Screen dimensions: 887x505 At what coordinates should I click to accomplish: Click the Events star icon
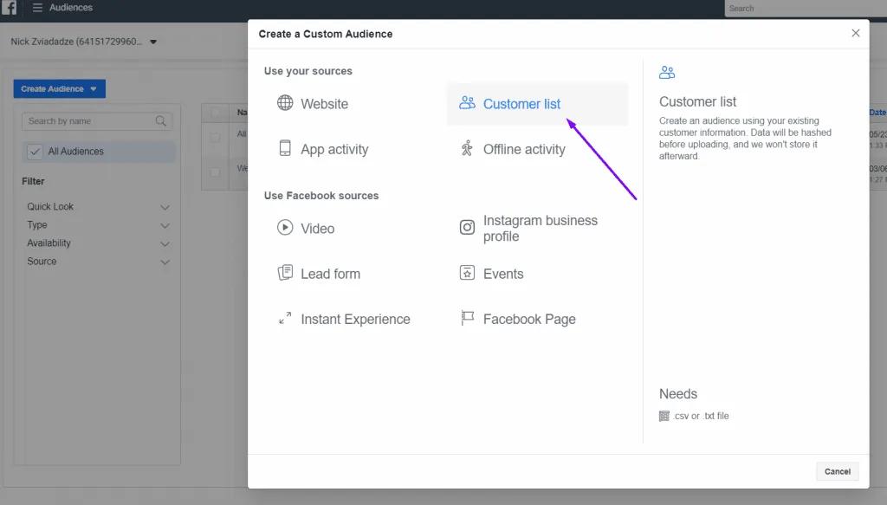(467, 273)
